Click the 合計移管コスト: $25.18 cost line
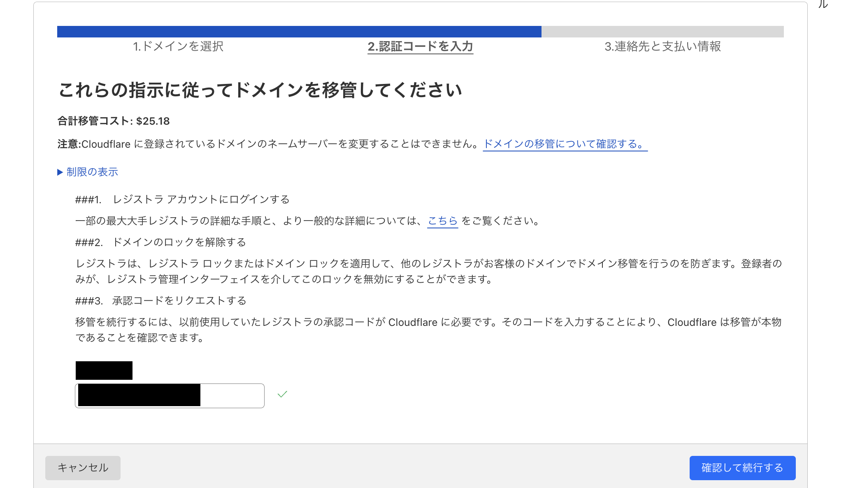Screen dimensions: 846x488 point(113,121)
